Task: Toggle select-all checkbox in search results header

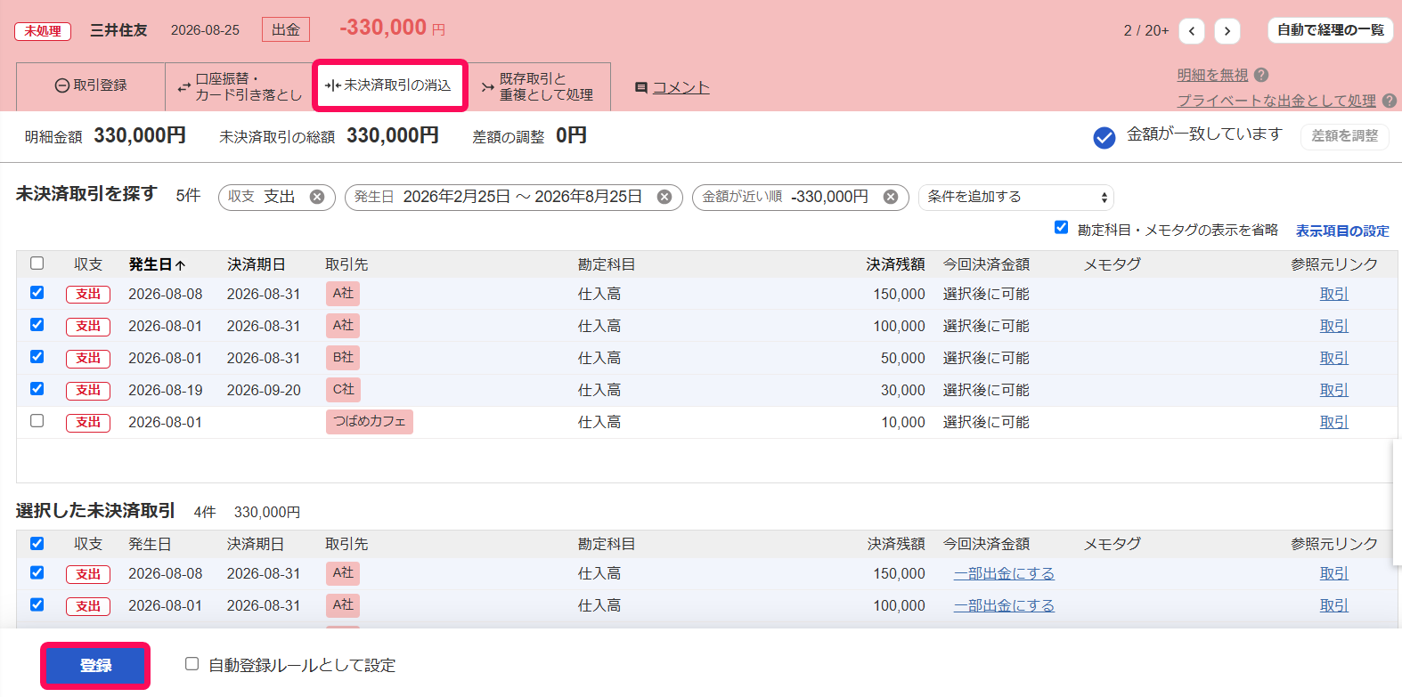Action: tap(37, 263)
